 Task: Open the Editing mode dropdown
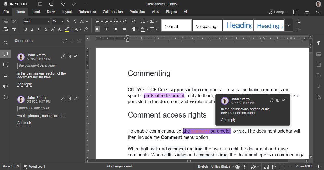click(x=278, y=12)
